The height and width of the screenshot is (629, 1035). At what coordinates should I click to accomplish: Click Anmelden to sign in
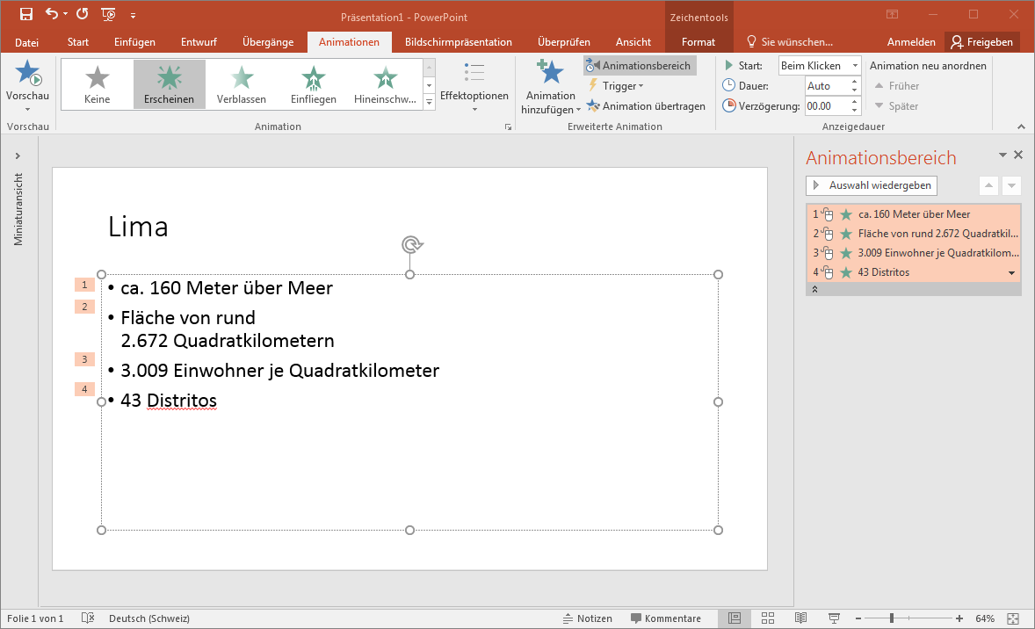[x=911, y=42]
